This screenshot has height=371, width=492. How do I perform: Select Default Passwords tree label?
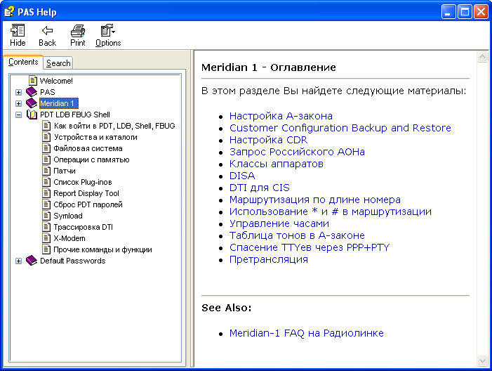coord(72,261)
